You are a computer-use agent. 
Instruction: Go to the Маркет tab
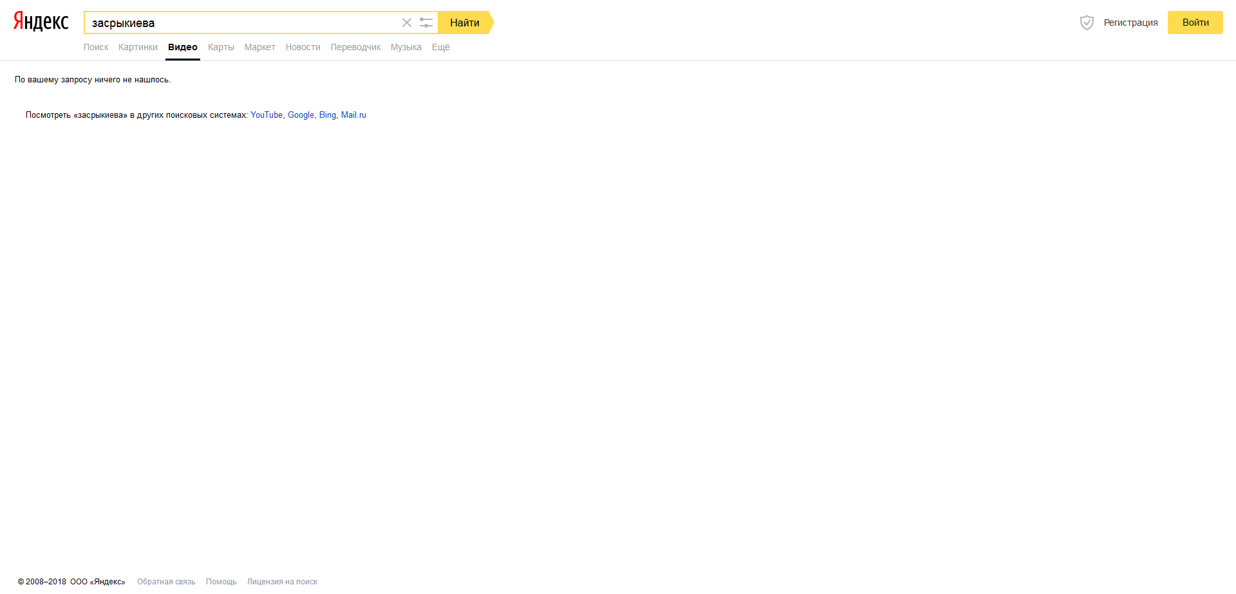click(259, 47)
